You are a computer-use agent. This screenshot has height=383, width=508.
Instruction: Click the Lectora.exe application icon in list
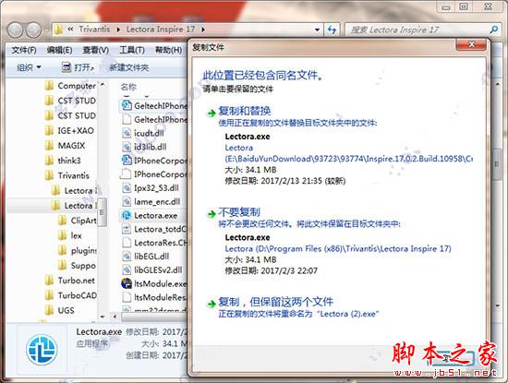126,215
